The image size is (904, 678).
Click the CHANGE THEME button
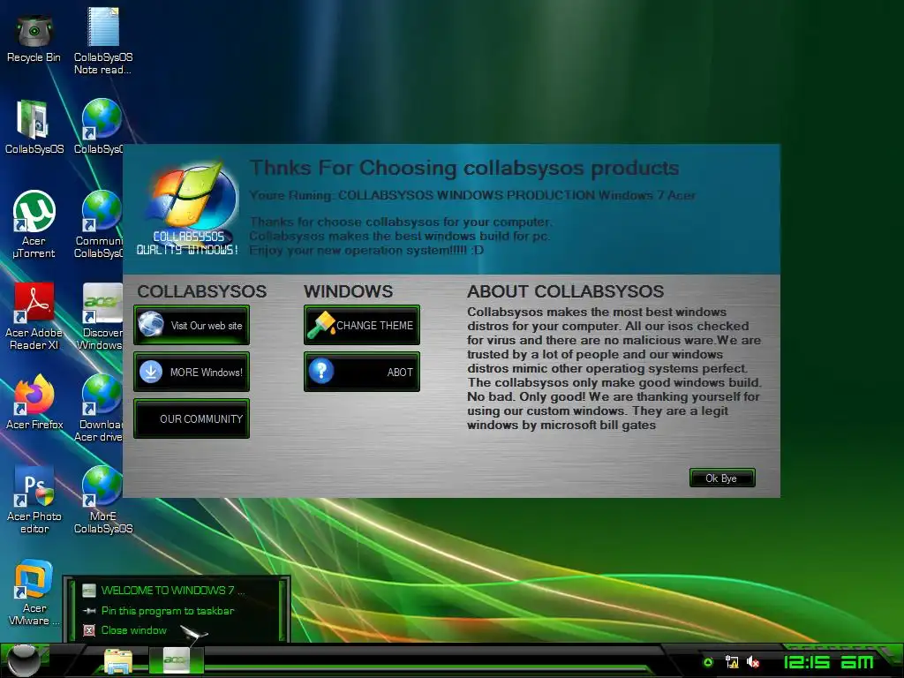pos(361,325)
